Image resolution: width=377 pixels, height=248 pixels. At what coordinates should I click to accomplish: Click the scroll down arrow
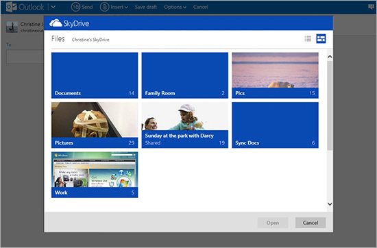330,204
